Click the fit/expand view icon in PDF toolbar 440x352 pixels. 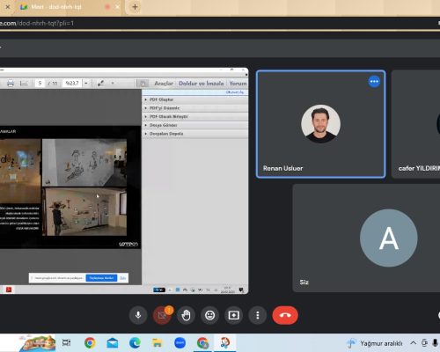(100, 84)
